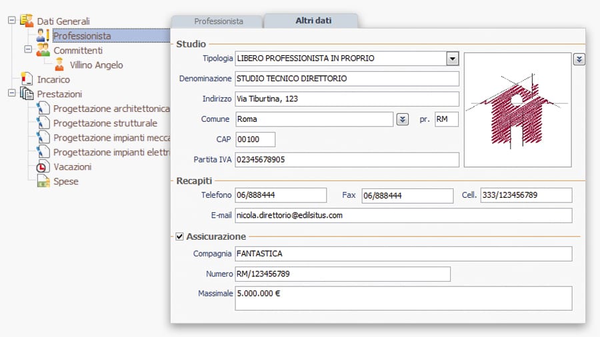Screen dimensions: 600x337
Task: Open the Comune lookup chevron button
Action: coord(403,119)
